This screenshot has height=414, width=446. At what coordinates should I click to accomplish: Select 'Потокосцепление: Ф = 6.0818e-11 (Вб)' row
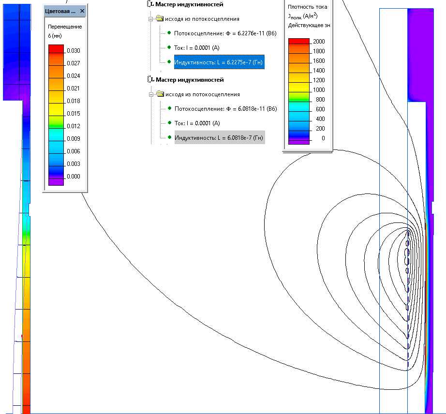(225, 109)
